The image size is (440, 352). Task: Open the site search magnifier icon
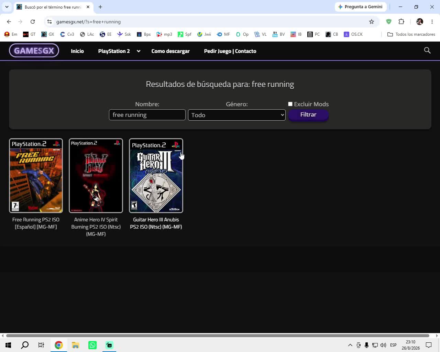(427, 51)
